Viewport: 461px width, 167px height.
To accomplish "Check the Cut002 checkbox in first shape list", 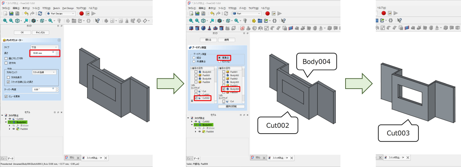I will 196,98.
